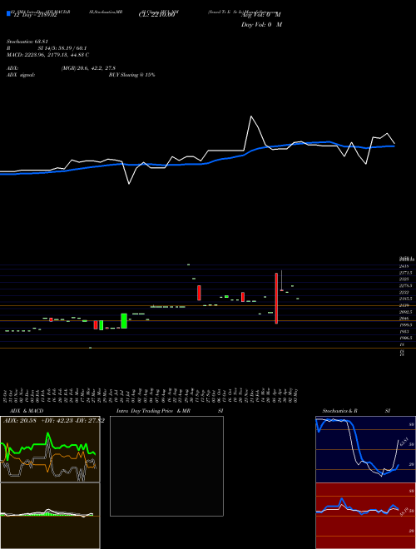Click the blue stochastics panel chart

coord(365,449)
